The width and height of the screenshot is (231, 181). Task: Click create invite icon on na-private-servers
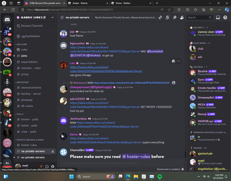[53, 151]
